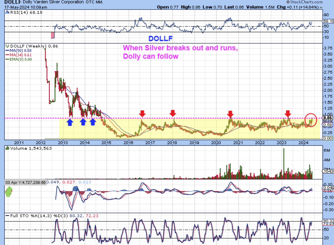Click the 2014 label on the time axis
The height and width of the screenshot is (245, 334).
(85, 142)
